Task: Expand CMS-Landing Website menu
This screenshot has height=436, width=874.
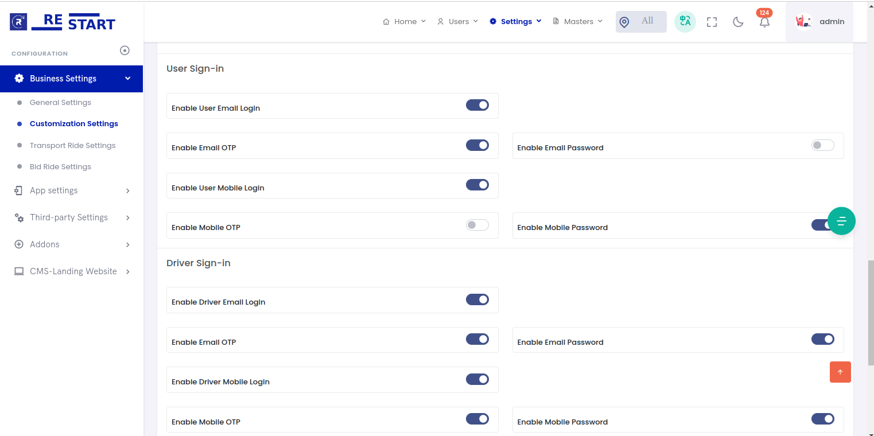Action: (71, 271)
